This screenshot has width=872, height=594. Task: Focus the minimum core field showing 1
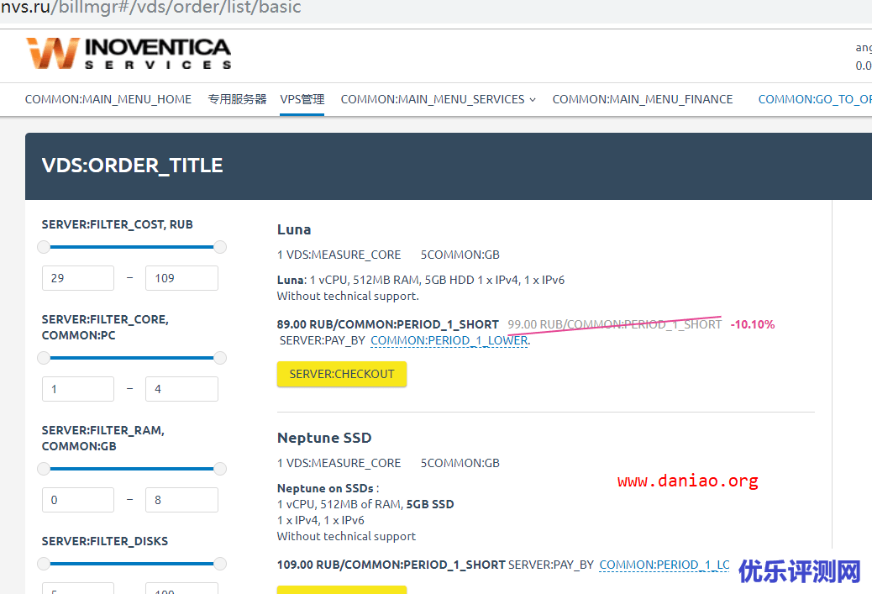pyautogui.click(x=78, y=389)
